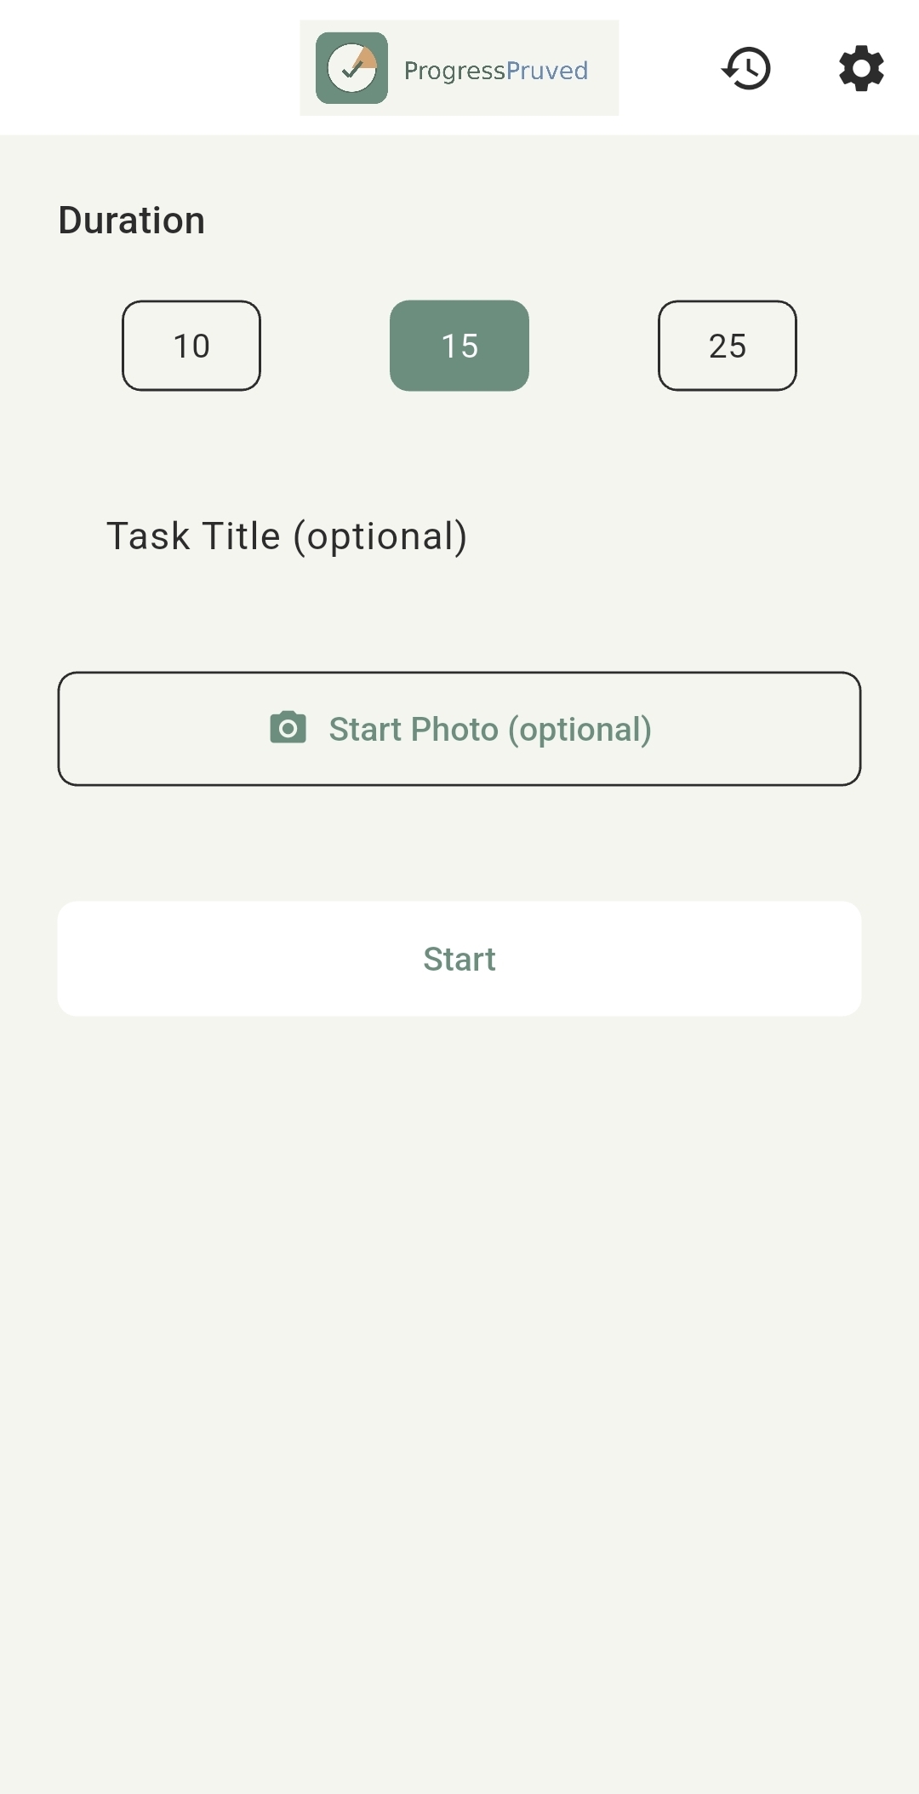View past sessions with the history icon
The height and width of the screenshot is (1794, 919).
pyautogui.click(x=746, y=68)
